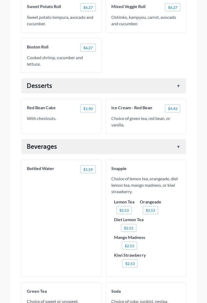Add Mixed Veggie Roll for $6.27
207x303 pixels.
(x=173, y=8)
